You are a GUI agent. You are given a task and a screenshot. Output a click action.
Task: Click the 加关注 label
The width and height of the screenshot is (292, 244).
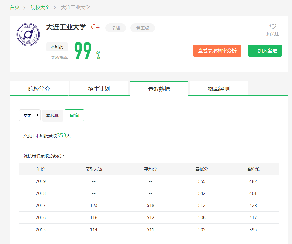273,34
